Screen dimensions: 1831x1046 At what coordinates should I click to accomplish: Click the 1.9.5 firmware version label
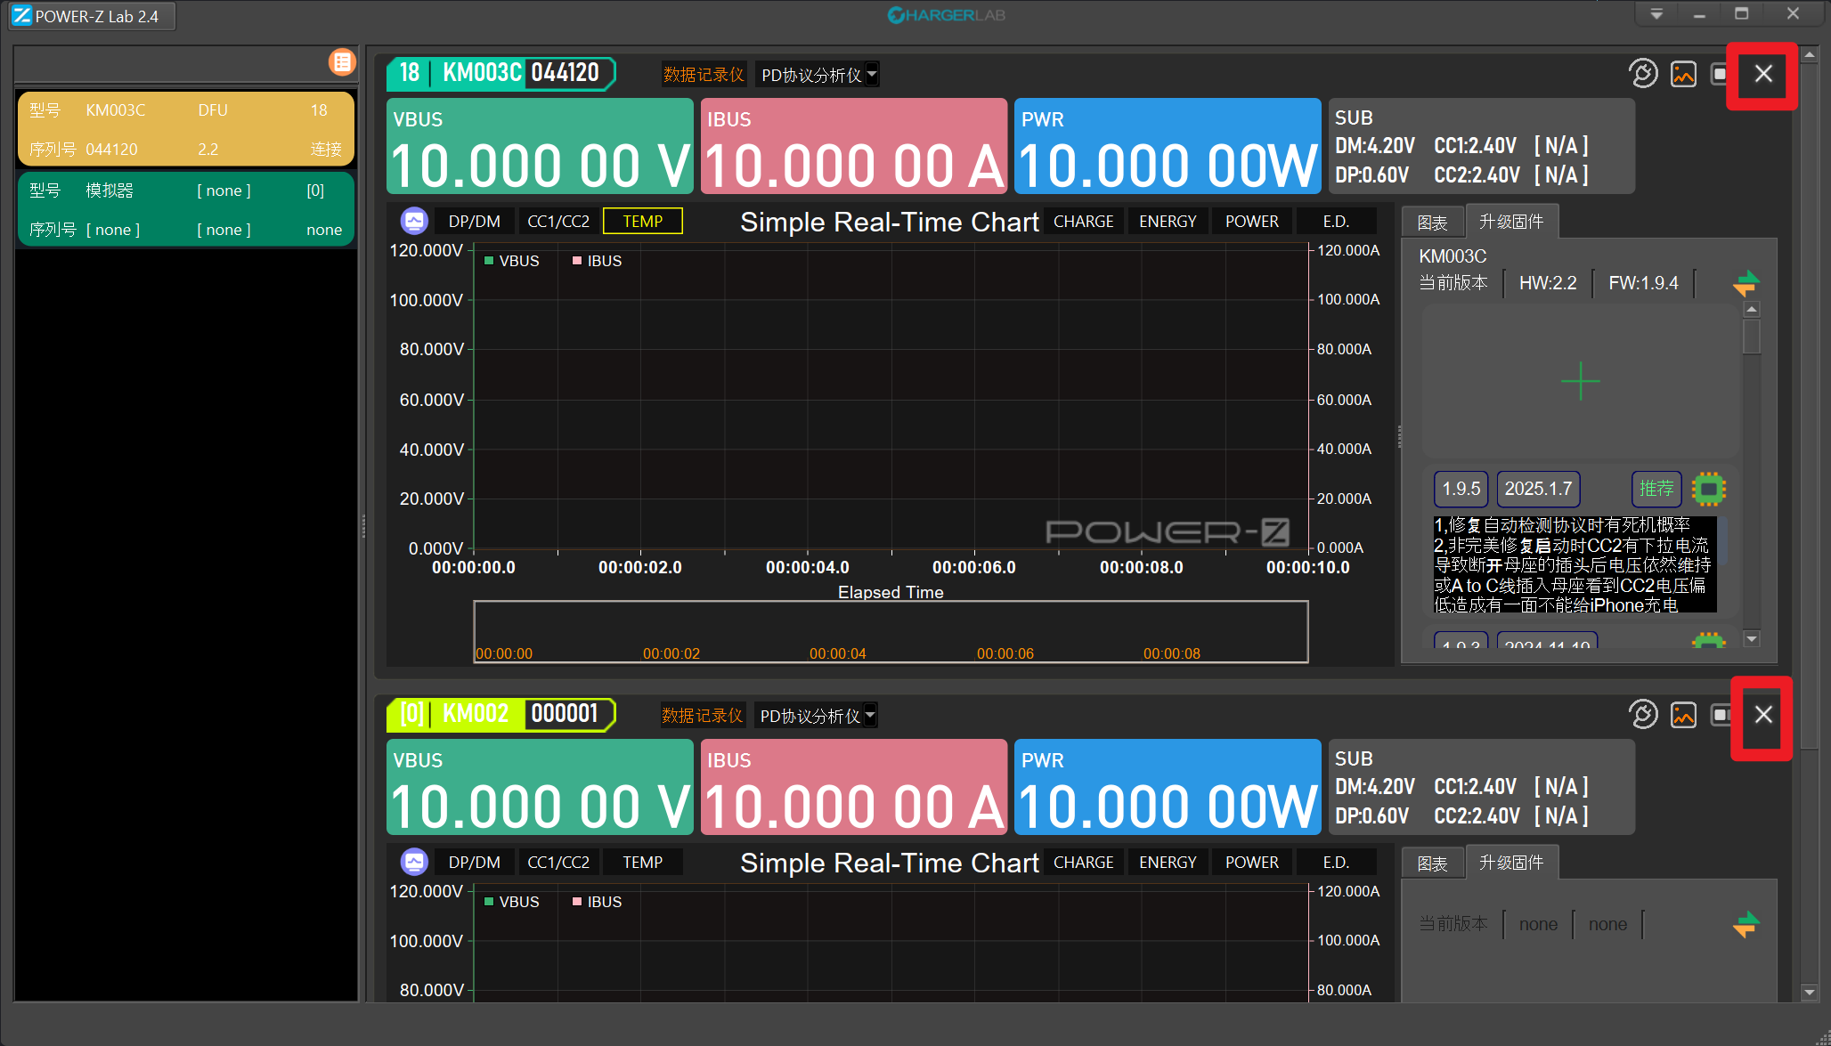(1461, 489)
